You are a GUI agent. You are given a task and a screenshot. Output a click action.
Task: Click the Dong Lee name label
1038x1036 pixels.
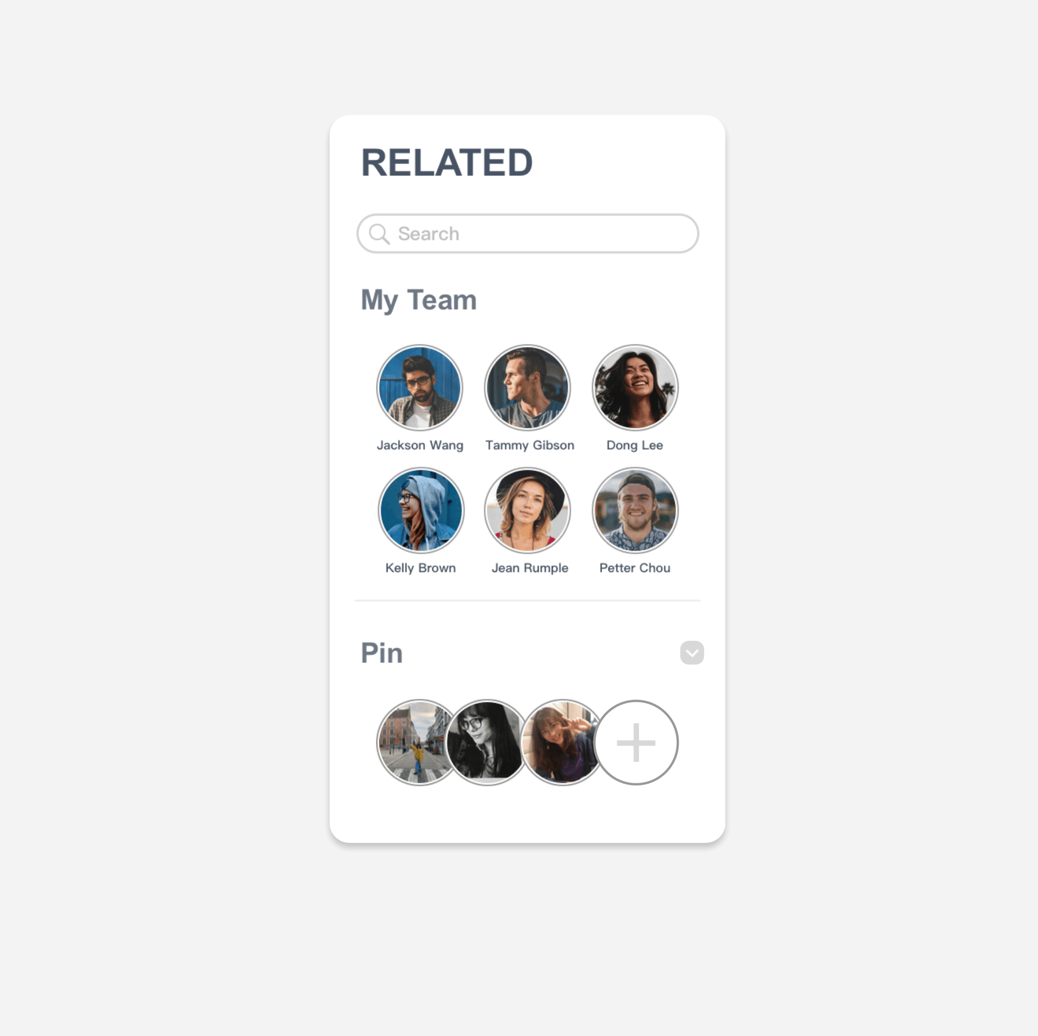(x=634, y=446)
